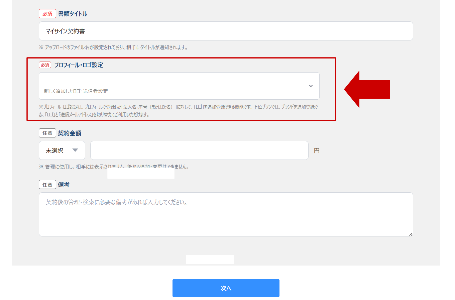
Task: Click the resize handle of the remarks textarea
Action: 411,234
